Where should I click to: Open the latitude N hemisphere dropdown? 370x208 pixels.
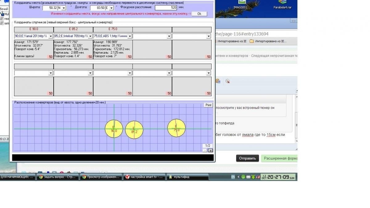(64, 8)
